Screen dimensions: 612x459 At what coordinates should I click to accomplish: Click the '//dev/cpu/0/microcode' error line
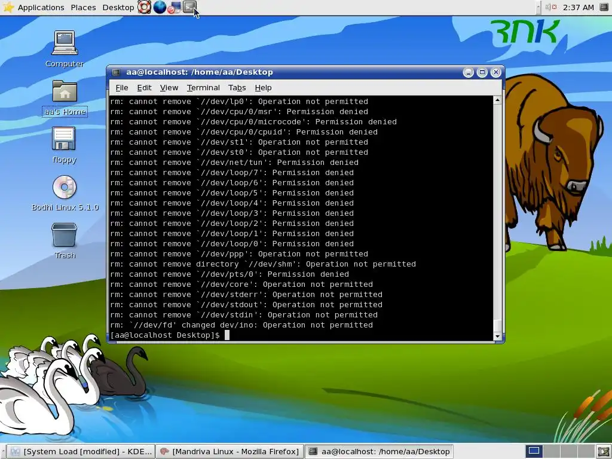click(x=253, y=122)
